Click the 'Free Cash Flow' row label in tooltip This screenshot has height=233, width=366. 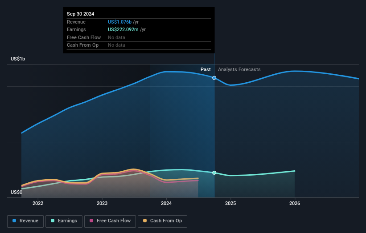pyautogui.click(x=84, y=37)
